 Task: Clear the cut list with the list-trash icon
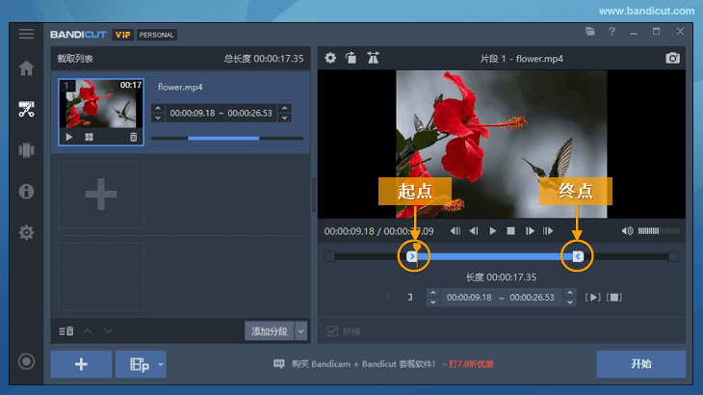(x=65, y=331)
